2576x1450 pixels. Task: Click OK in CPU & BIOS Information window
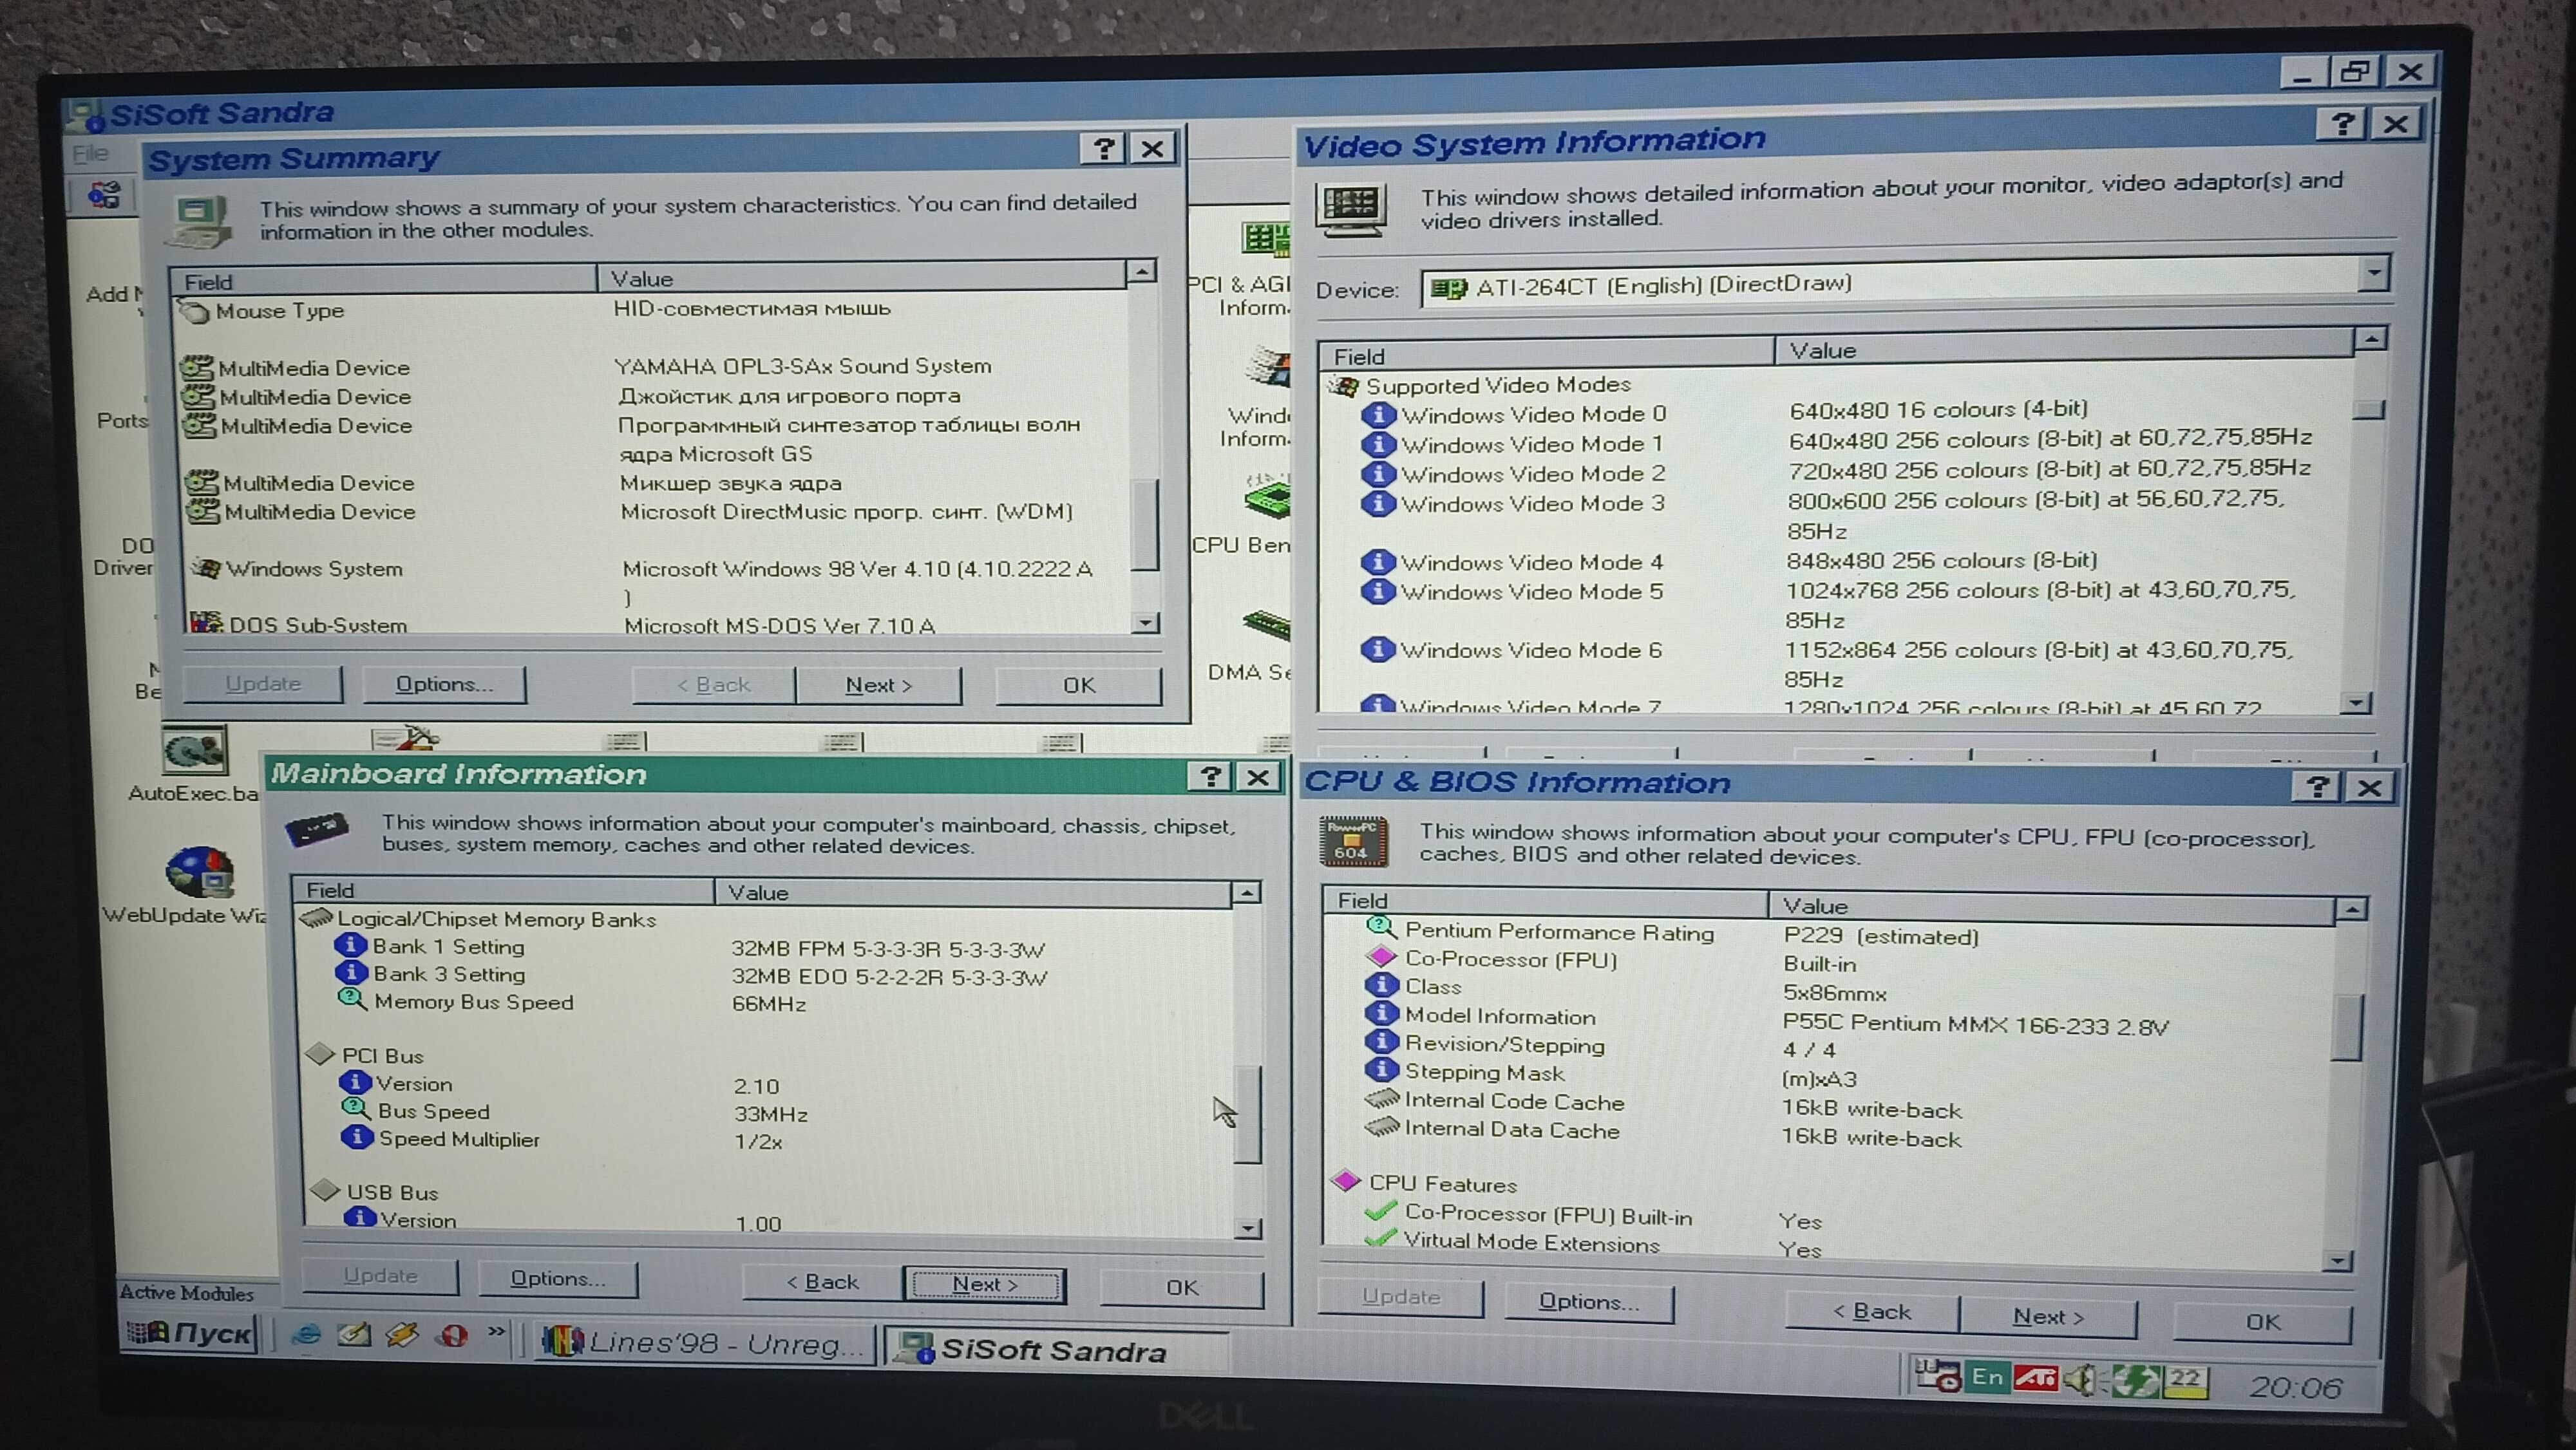pos(2263,1322)
